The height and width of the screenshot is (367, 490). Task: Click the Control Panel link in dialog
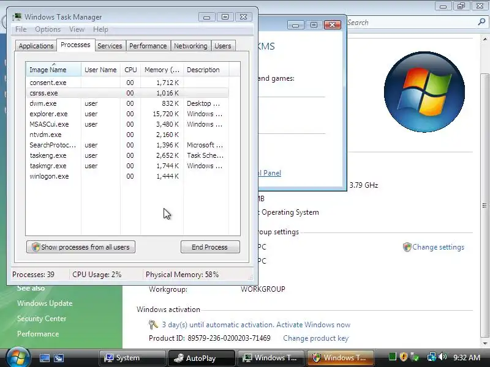[x=269, y=173]
